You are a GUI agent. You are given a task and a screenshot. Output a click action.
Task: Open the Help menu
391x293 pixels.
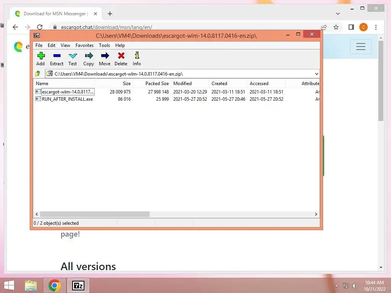[120, 45]
